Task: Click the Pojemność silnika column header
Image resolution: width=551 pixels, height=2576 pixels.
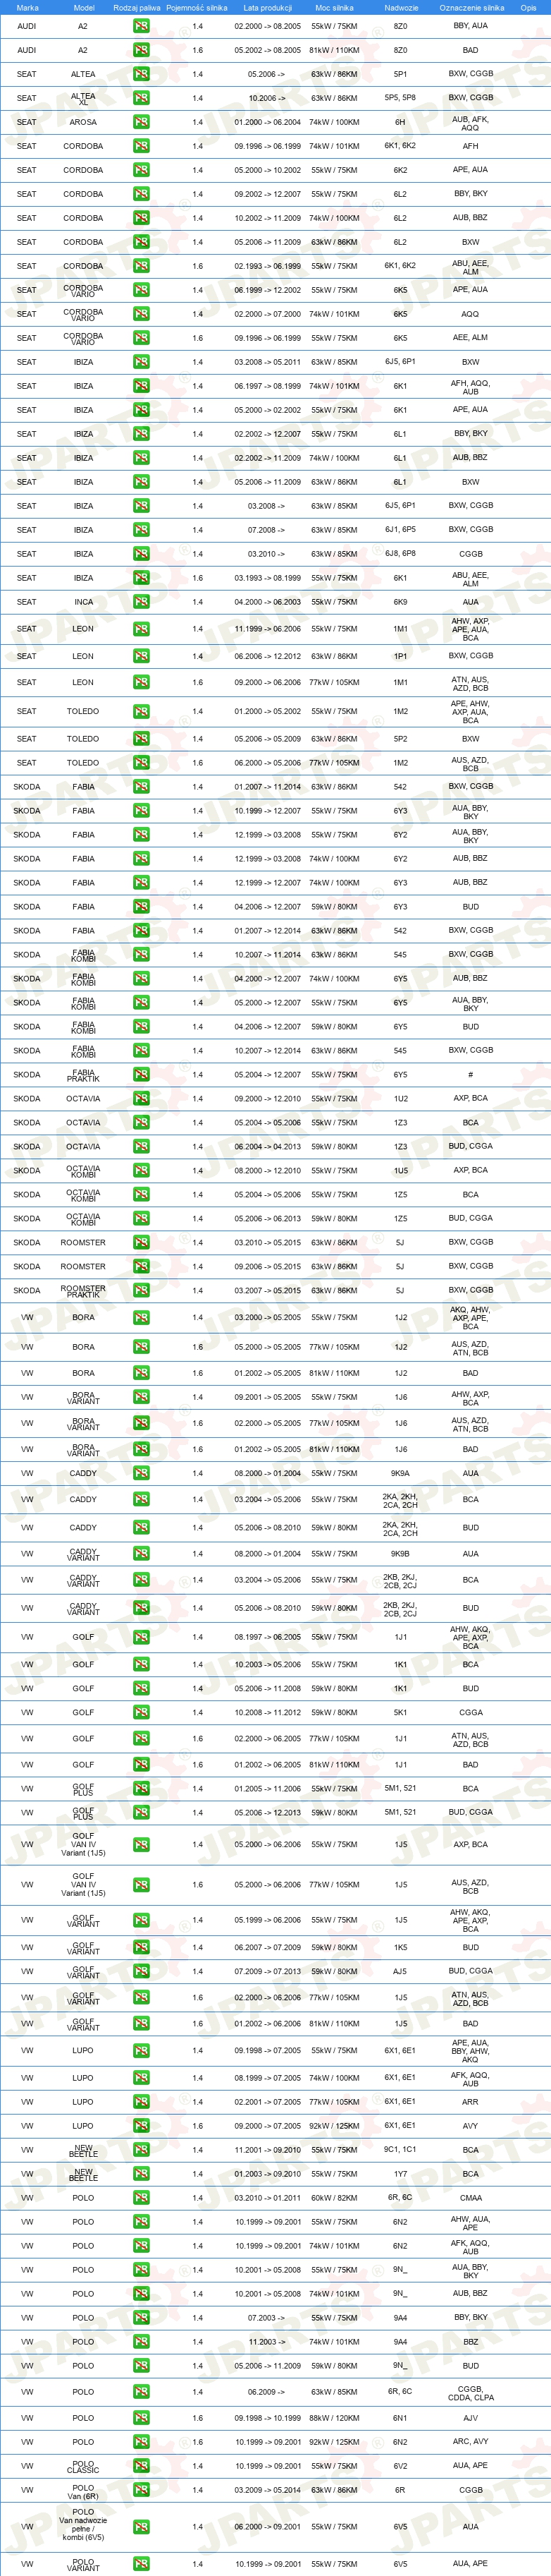Action: 197,7
